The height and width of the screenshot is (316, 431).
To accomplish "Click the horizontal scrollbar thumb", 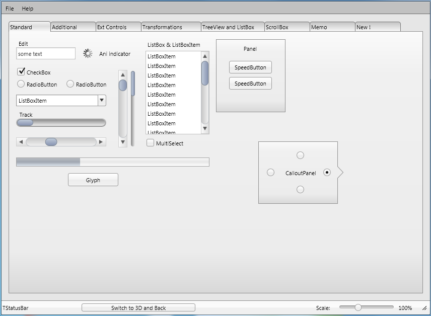I will click(51, 142).
